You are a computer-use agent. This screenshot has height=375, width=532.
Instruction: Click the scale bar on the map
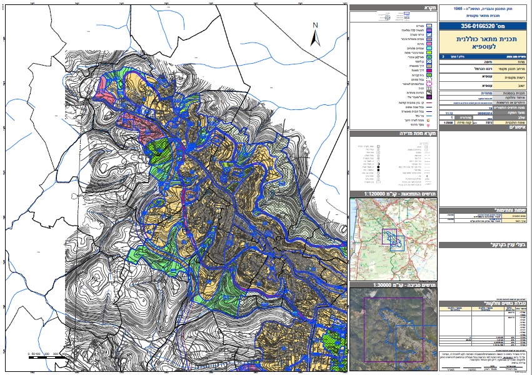47,355
